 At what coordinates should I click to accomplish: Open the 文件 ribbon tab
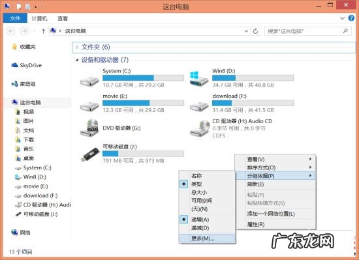(15, 18)
